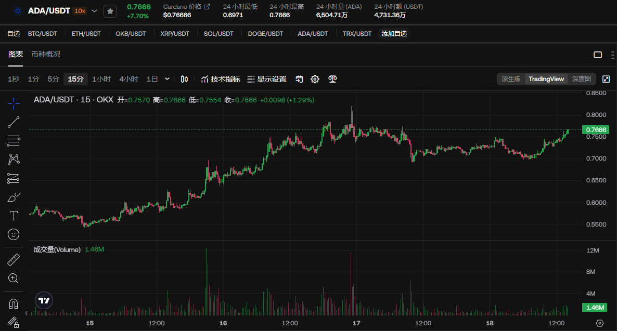617x331 pixels.
Task: Open chart settings gear icon
Action: pos(315,79)
